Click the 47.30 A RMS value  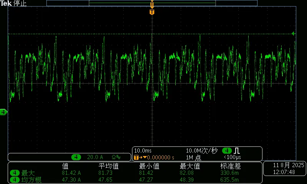(x=71, y=179)
